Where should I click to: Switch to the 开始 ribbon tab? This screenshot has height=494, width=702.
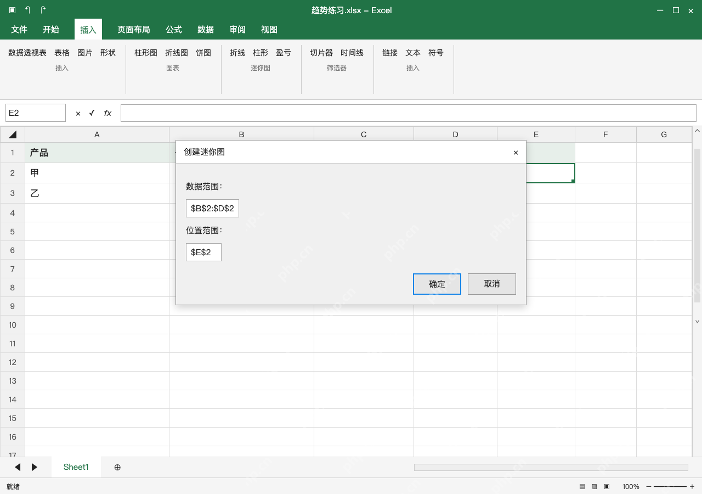tap(51, 30)
